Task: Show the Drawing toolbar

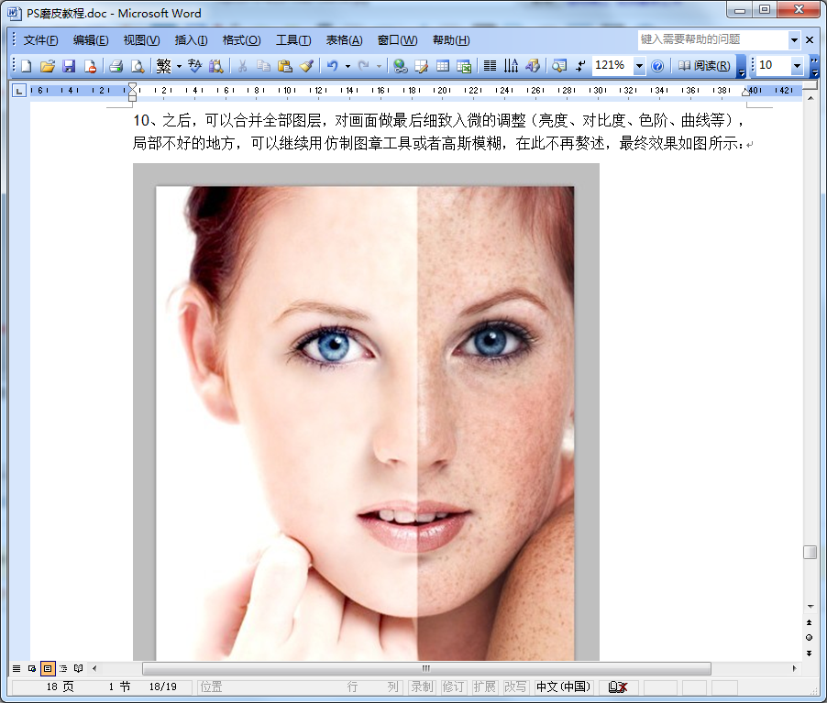Action: click(x=533, y=66)
